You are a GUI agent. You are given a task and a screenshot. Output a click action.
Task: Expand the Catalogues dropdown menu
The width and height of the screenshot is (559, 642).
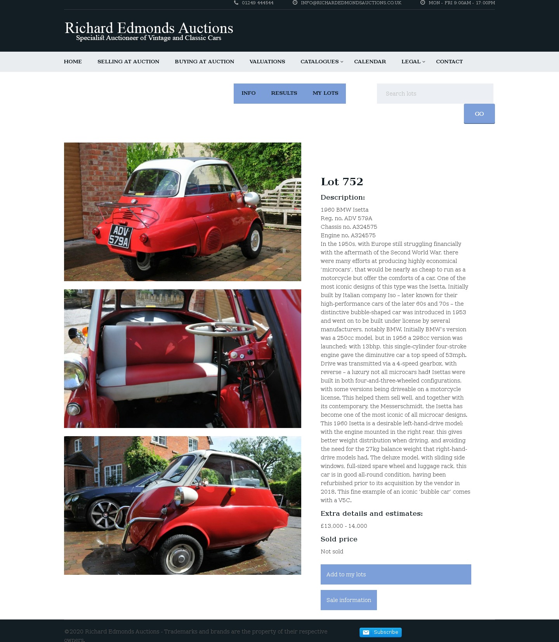coord(322,61)
